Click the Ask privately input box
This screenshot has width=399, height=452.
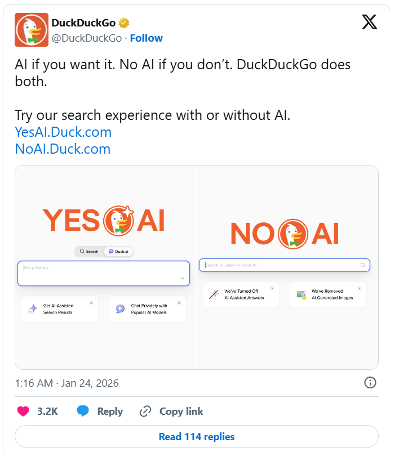point(103,273)
